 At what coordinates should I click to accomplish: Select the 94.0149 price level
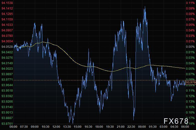tap(7, 63)
